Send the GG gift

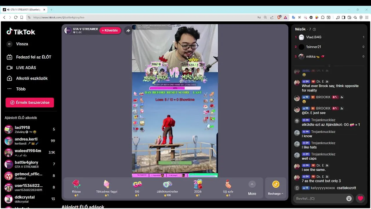[137, 188]
